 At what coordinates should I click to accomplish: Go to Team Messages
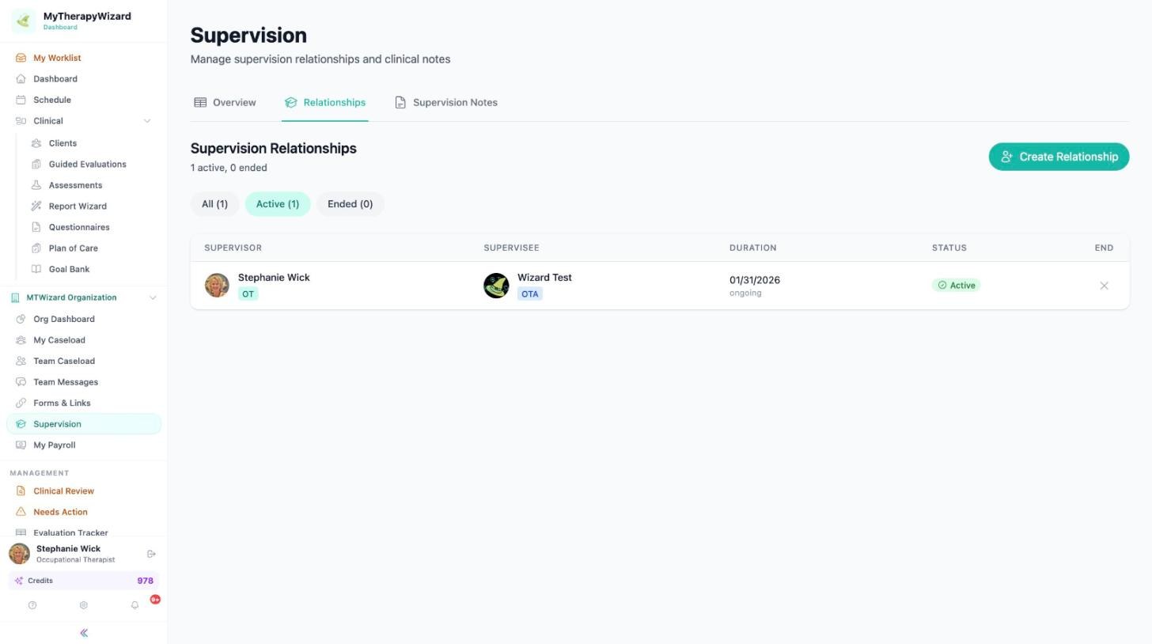[x=66, y=382]
